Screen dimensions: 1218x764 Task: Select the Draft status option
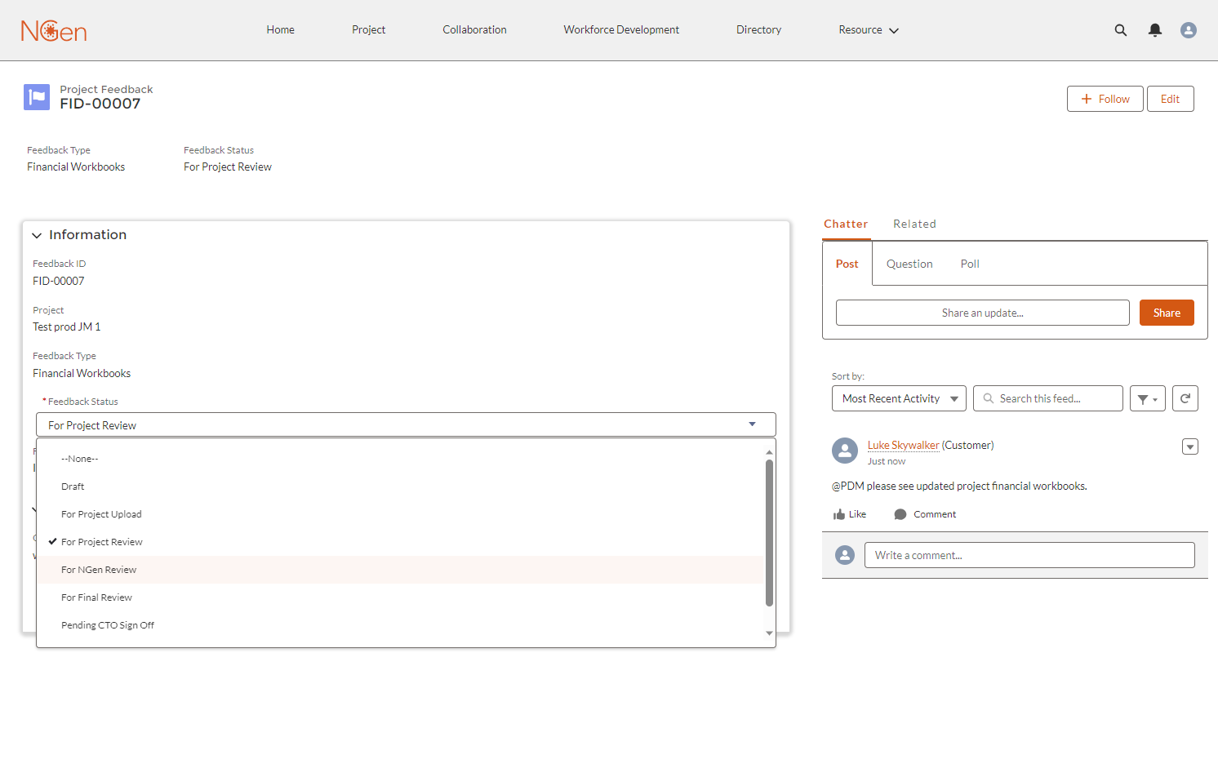[x=400, y=486]
